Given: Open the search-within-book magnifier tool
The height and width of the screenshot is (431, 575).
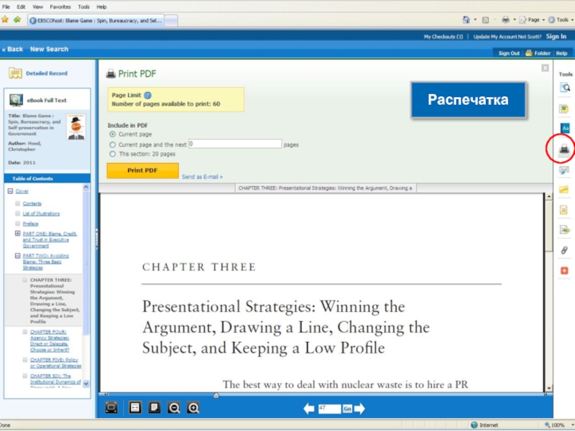Looking at the screenshot, I should [x=565, y=88].
